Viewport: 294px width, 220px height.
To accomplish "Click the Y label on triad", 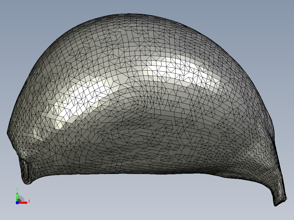I will (x=17, y=190).
